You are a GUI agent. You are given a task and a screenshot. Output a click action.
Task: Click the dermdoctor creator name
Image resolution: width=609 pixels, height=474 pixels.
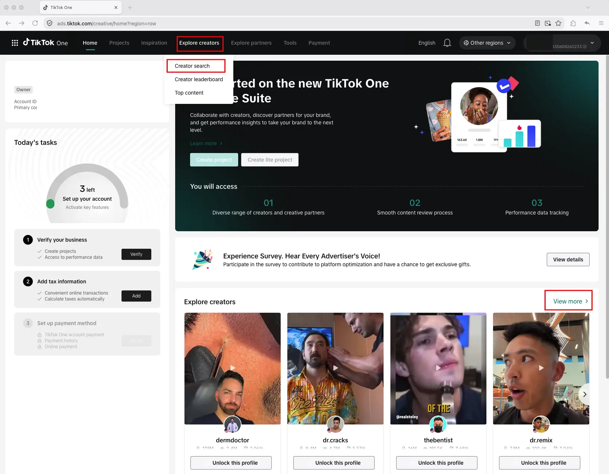tap(233, 440)
